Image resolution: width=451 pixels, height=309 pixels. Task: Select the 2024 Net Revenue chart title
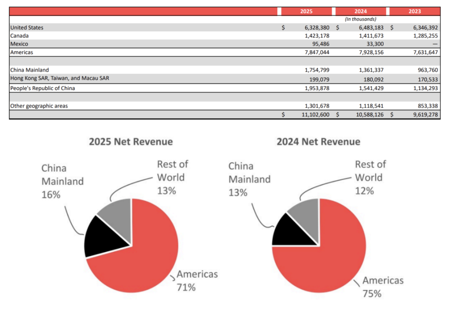[x=318, y=142]
